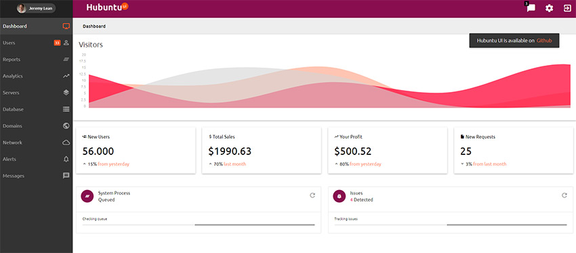
Task: Click "15% from yesterday" under New Users
Action: [108, 164]
